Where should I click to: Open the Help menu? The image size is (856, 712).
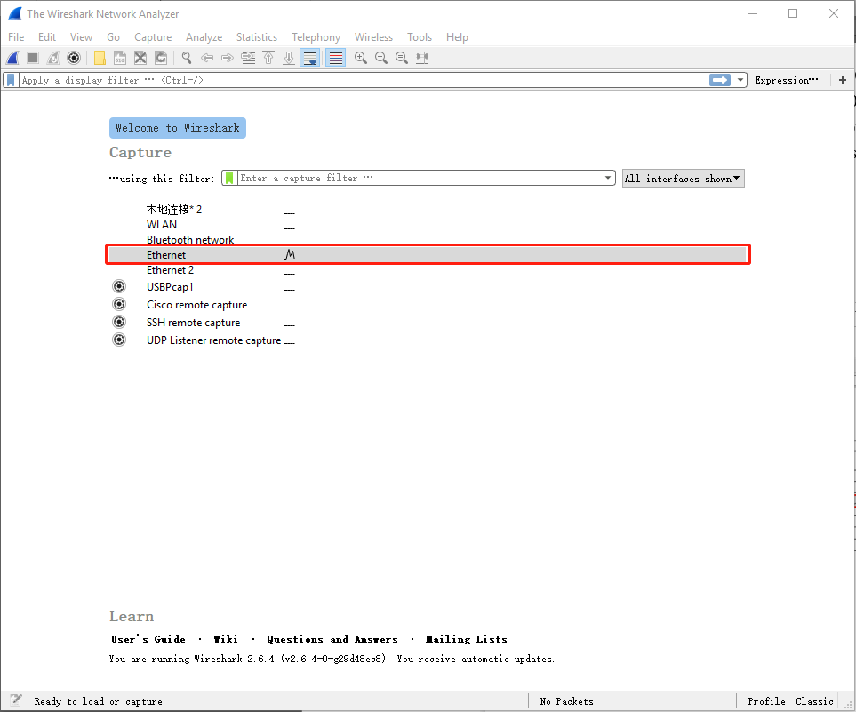(457, 37)
